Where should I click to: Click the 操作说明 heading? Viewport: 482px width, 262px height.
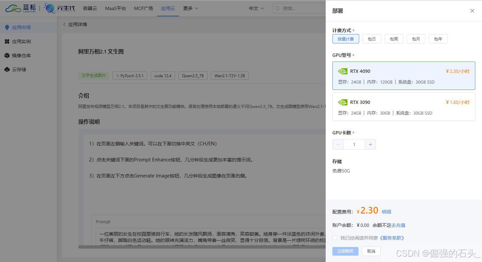[x=89, y=122]
